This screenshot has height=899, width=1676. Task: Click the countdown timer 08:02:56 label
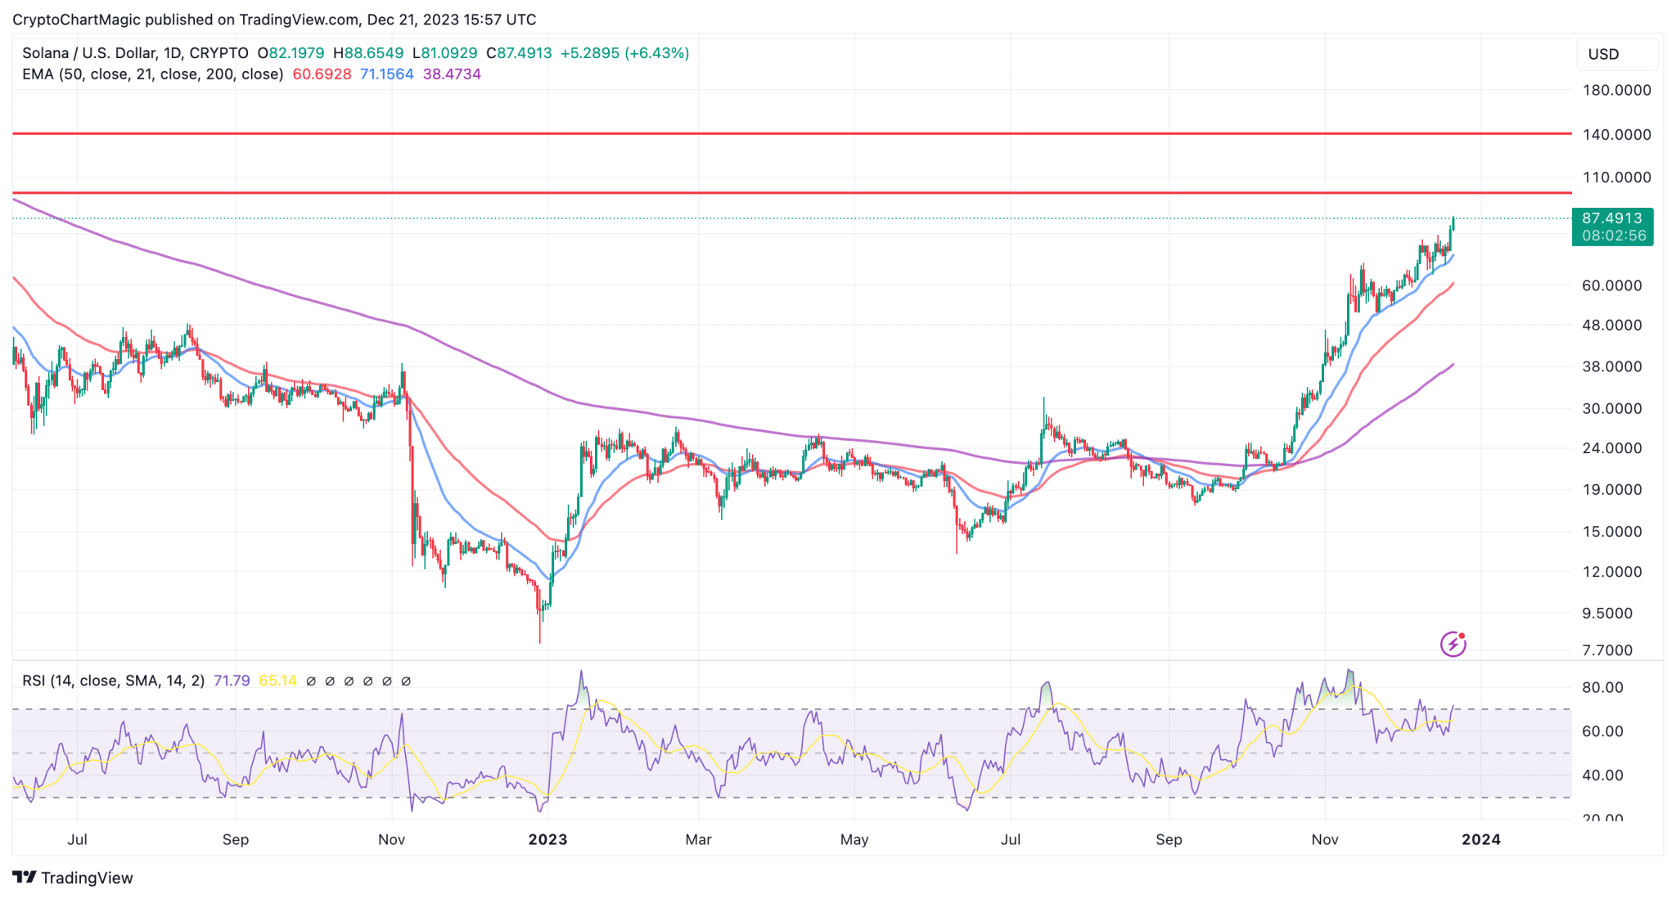click(x=1613, y=236)
